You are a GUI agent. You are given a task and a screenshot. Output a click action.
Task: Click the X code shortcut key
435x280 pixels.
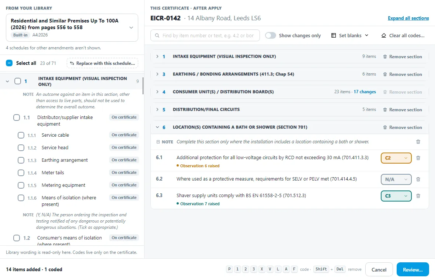[x=262, y=269]
